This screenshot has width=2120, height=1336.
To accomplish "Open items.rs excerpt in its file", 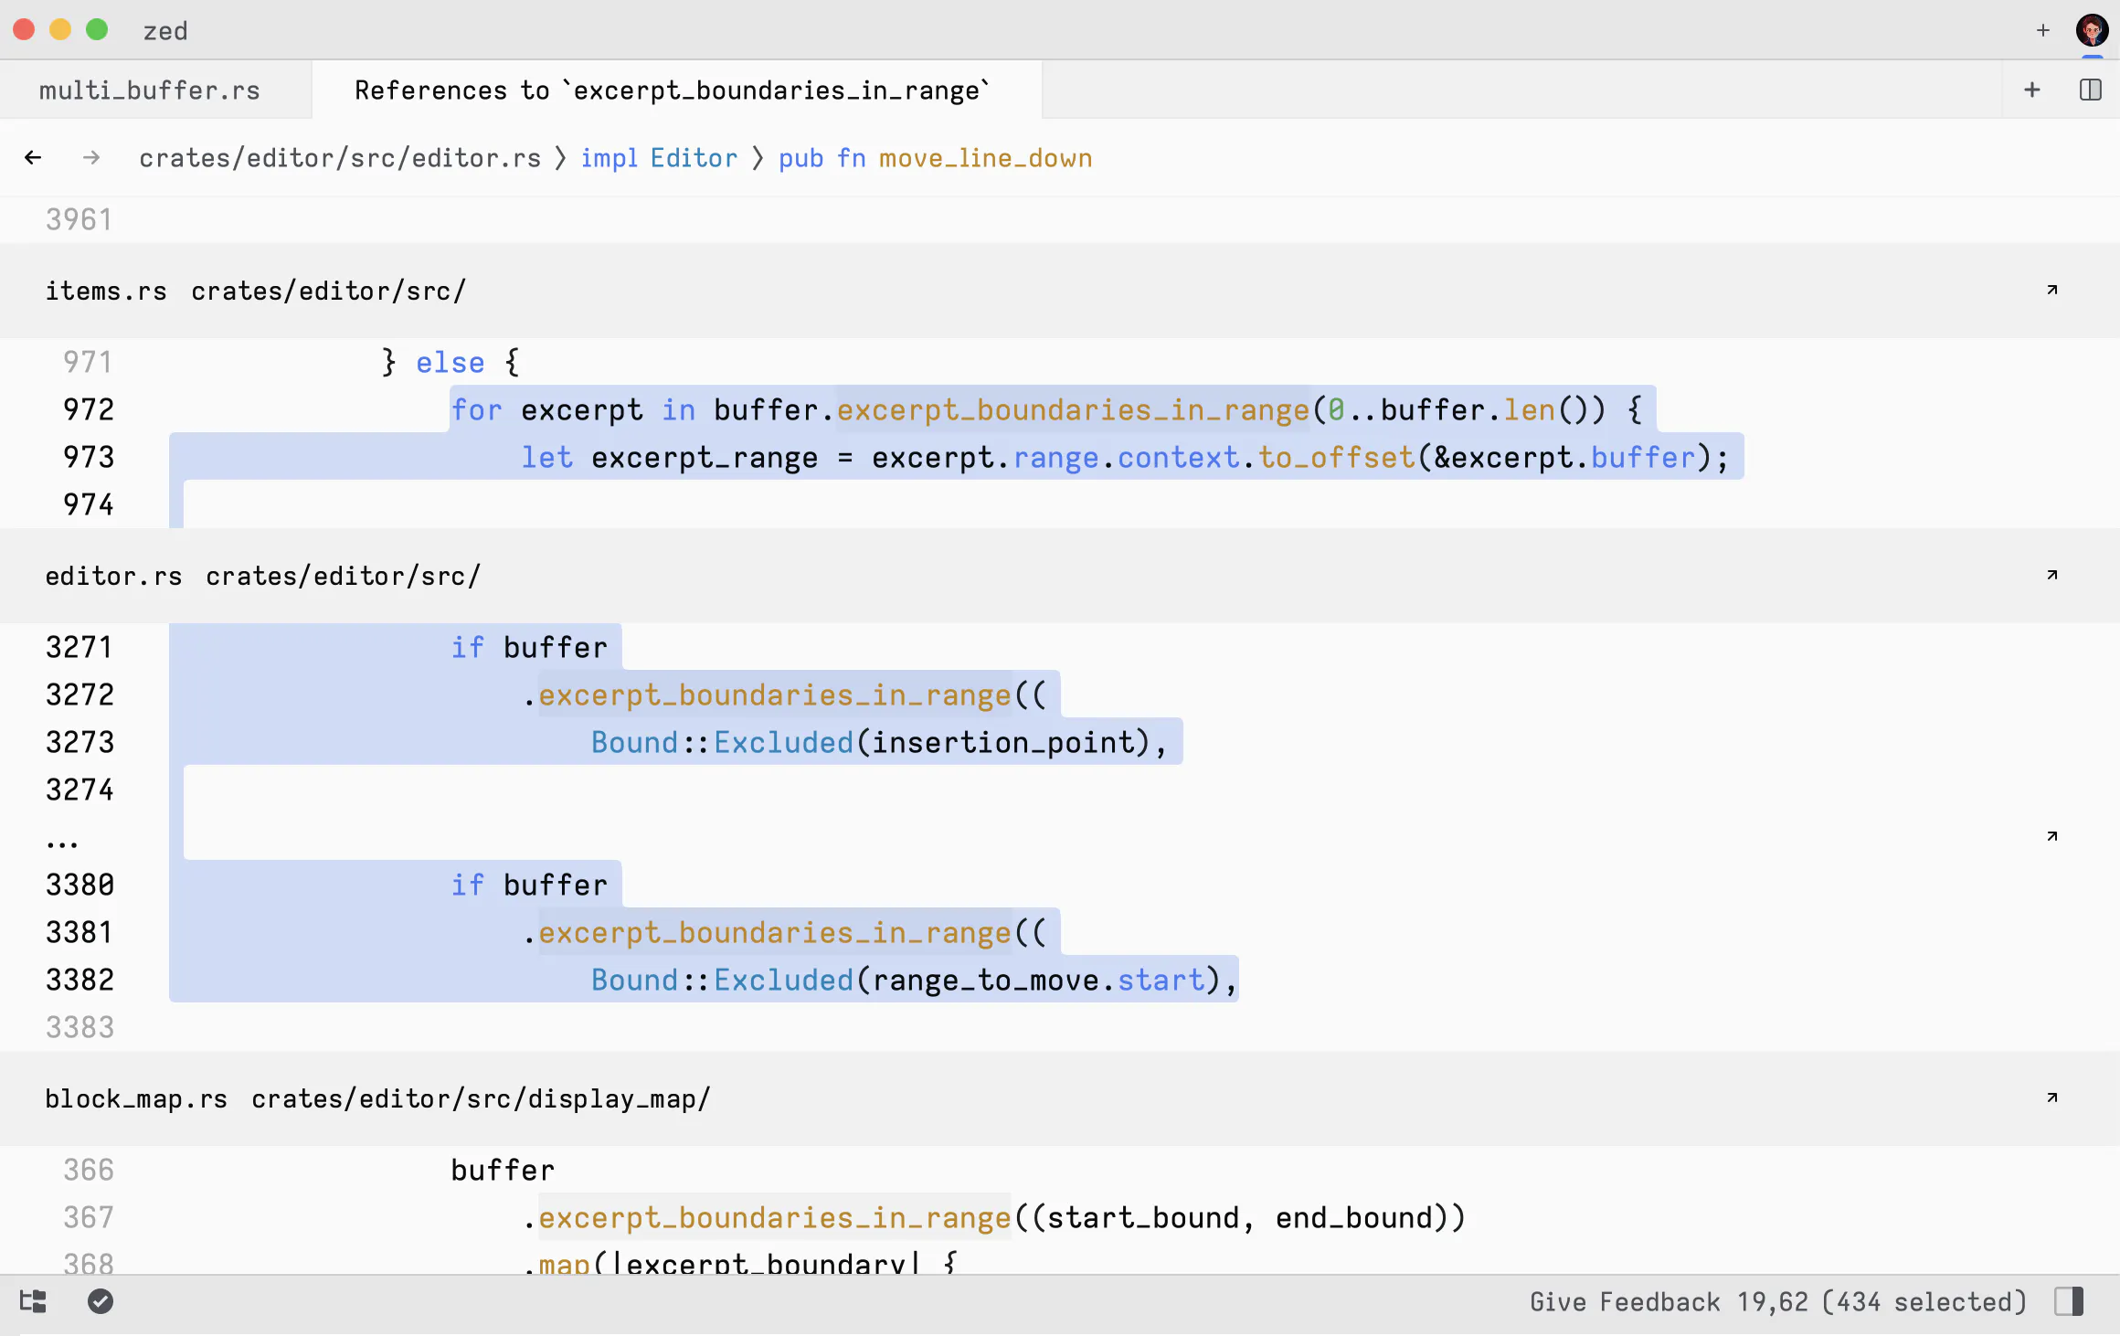I will click(x=2051, y=290).
